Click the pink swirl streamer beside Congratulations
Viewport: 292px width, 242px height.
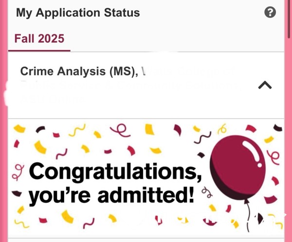point(18,172)
